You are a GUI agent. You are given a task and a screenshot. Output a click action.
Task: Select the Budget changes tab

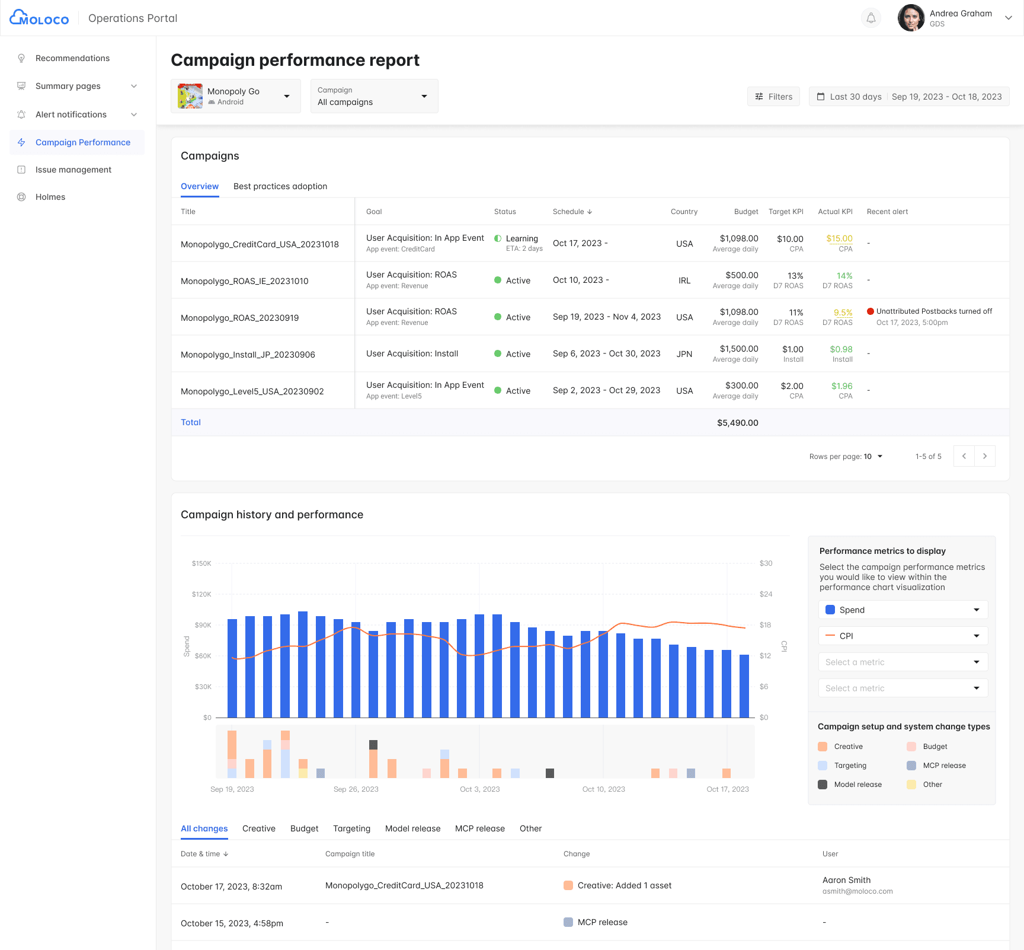pyautogui.click(x=304, y=828)
